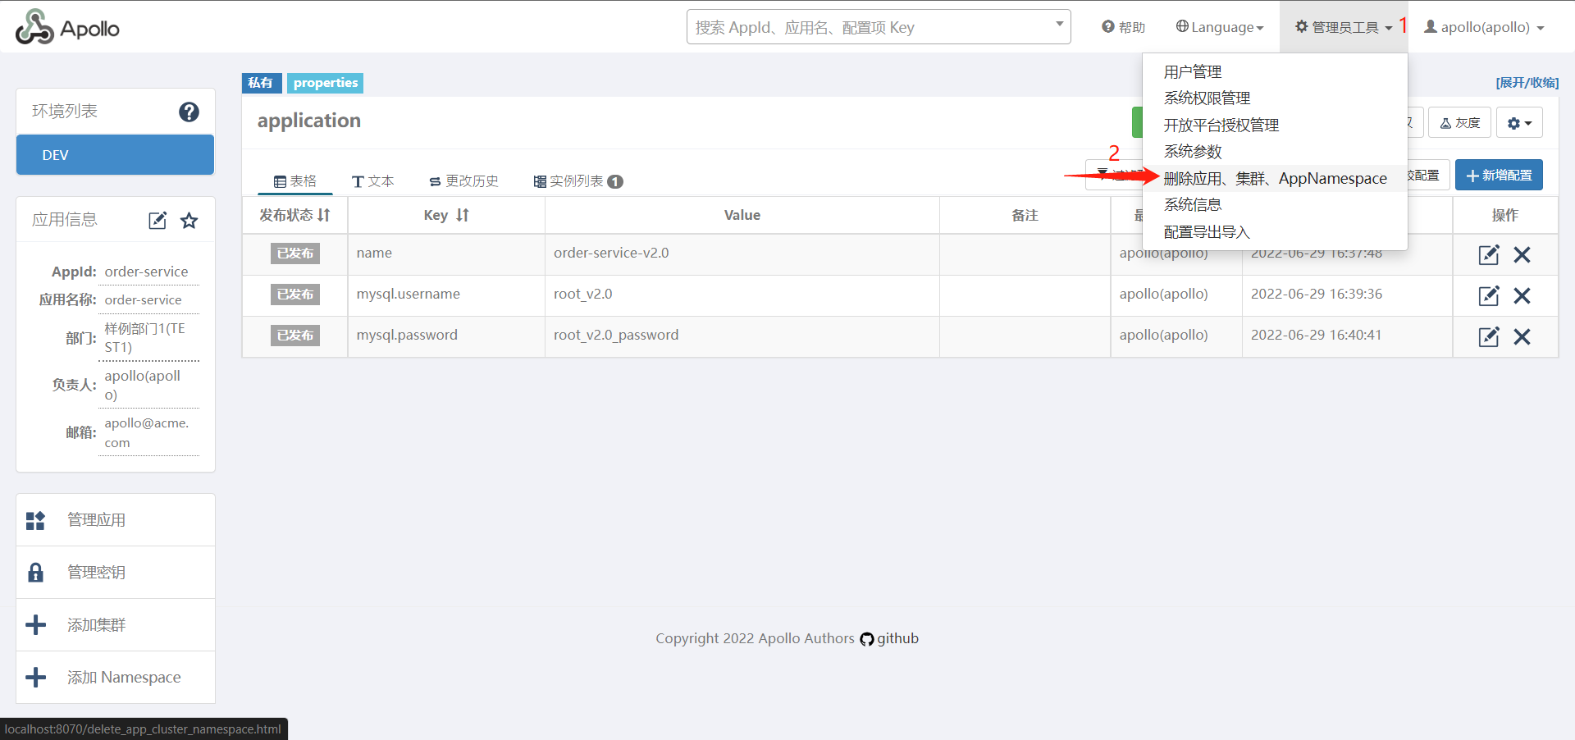Click the 新增配置 button
The width and height of the screenshot is (1575, 740).
click(x=1498, y=175)
